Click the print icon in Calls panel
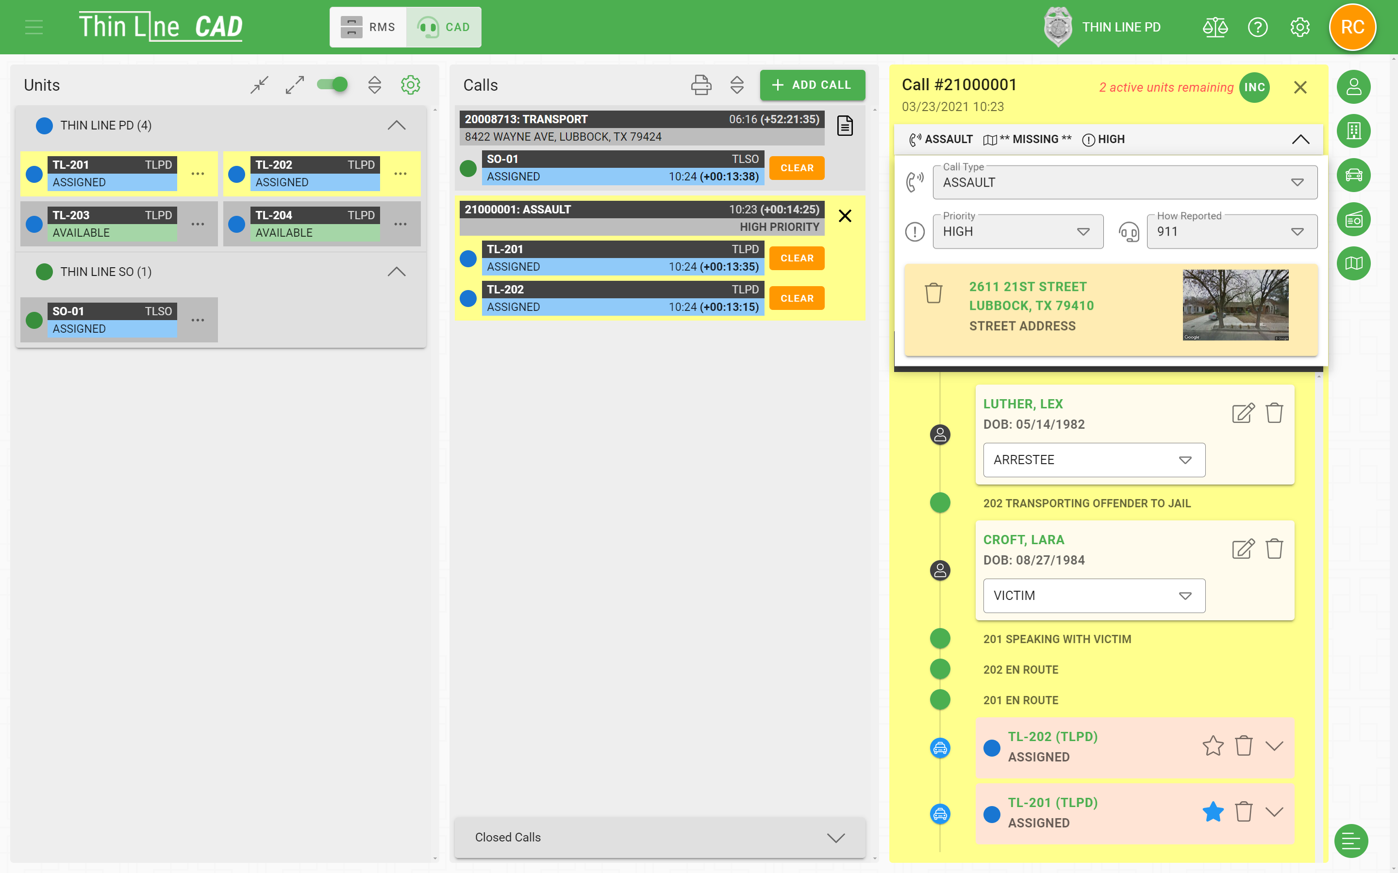 701,85
